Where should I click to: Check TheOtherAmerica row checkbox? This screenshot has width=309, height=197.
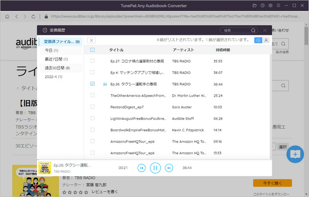[x=92, y=95]
